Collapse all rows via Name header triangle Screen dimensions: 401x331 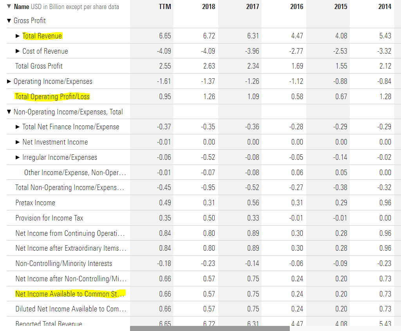tap(9, 7)
